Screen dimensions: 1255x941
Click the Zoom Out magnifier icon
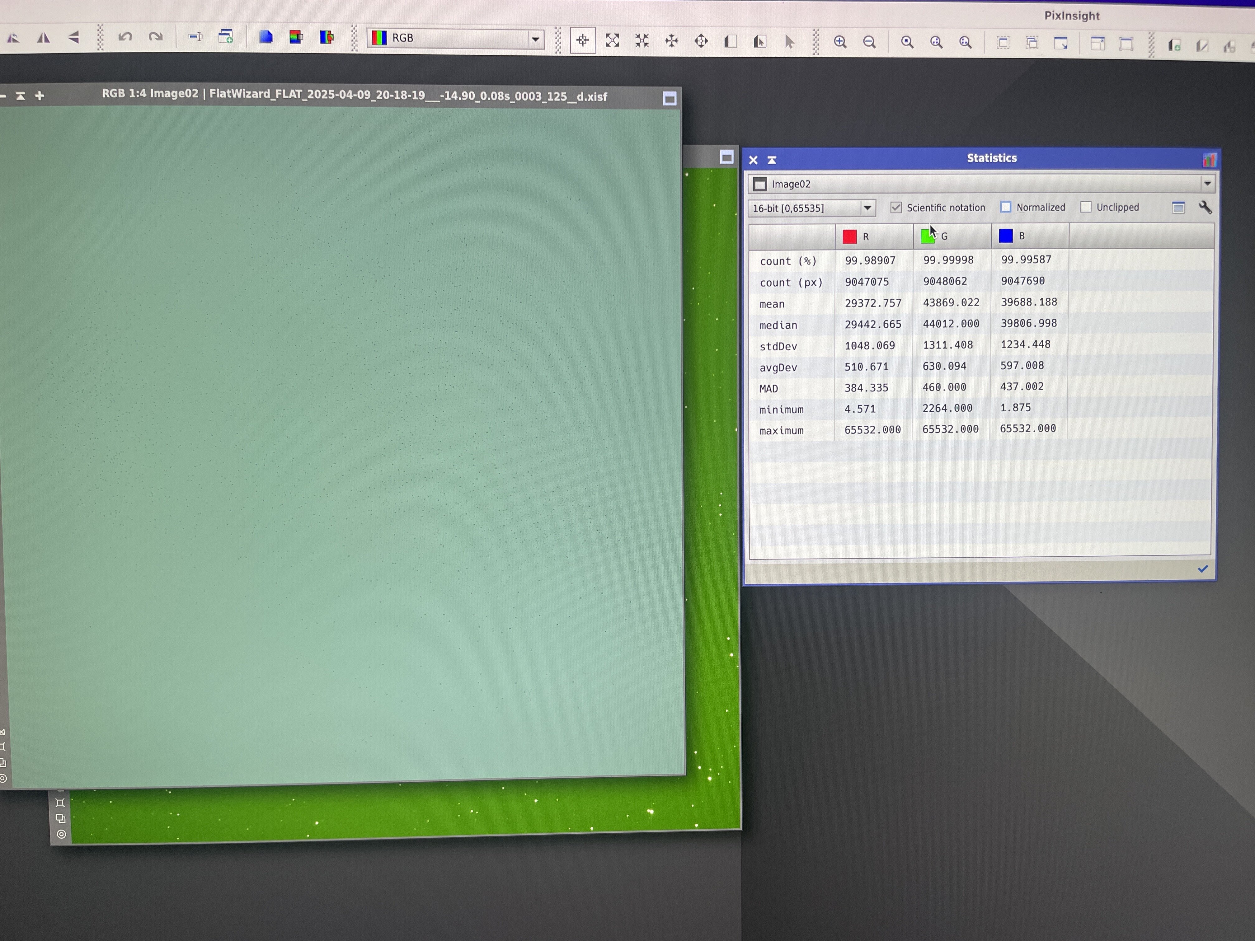(869, 42)
